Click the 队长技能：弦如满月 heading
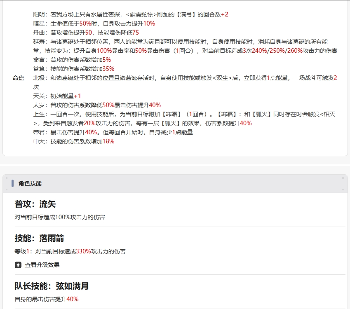The image size is (350, 309). (52, 286)
